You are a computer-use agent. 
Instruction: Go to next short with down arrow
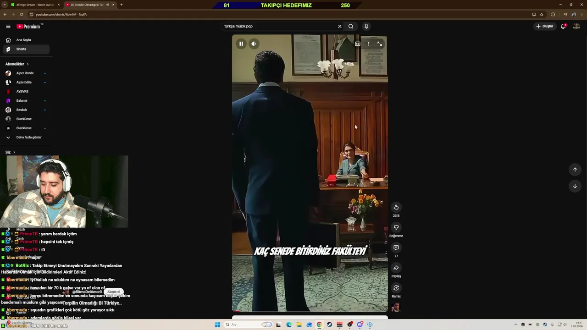pos(575,186)
